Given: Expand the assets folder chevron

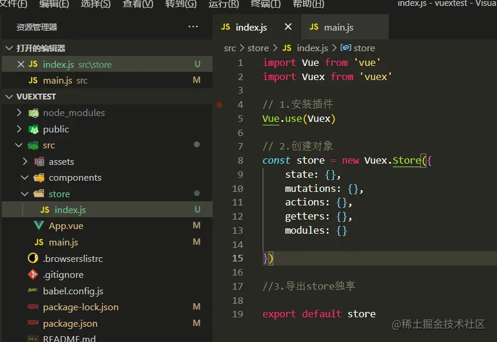Looking at the screenshot, I should click(x=25, y=161).
